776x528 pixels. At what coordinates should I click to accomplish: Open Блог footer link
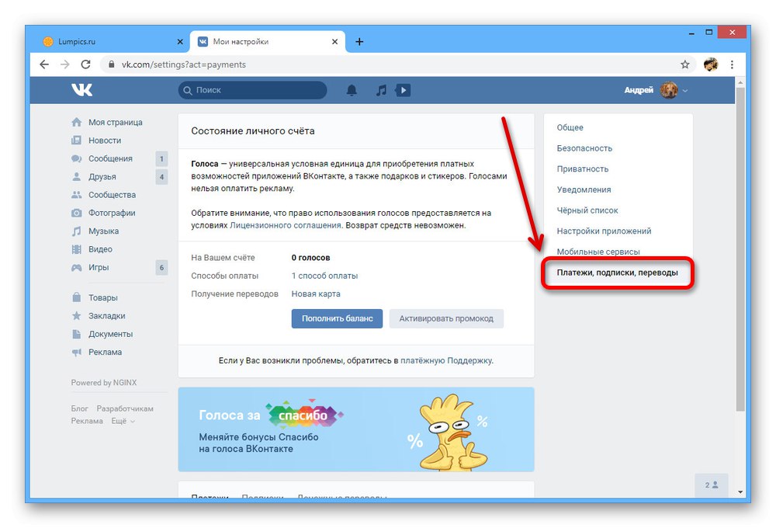click(79, 408)
